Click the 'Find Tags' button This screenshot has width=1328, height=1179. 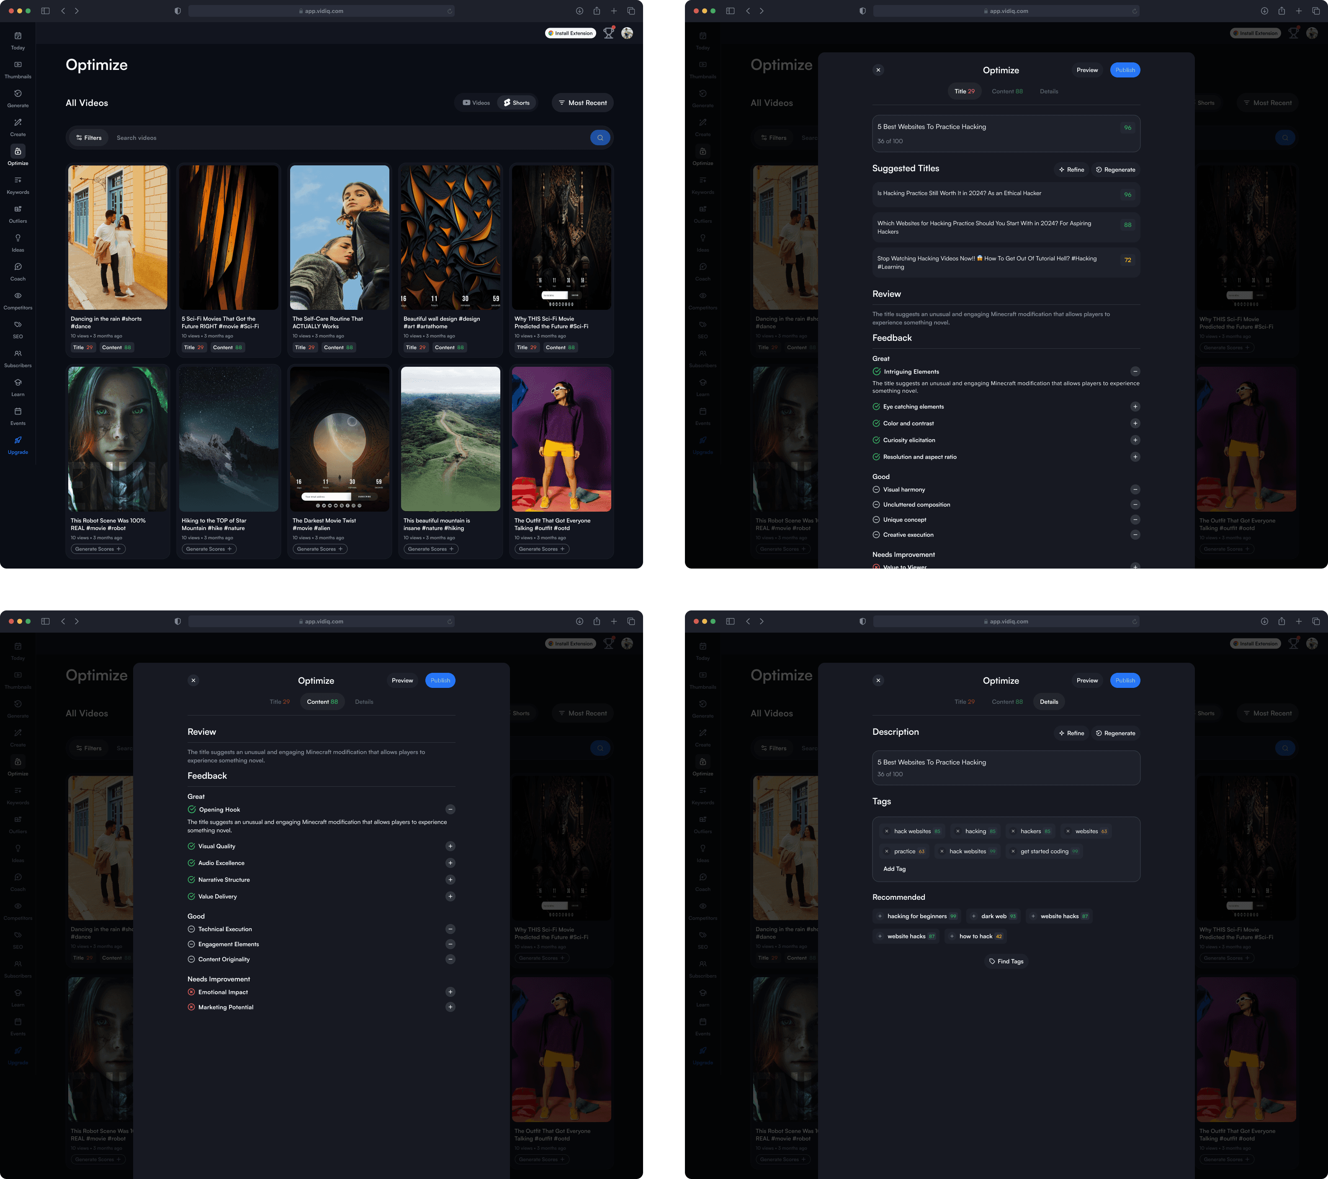click(x=1006, y=961)
